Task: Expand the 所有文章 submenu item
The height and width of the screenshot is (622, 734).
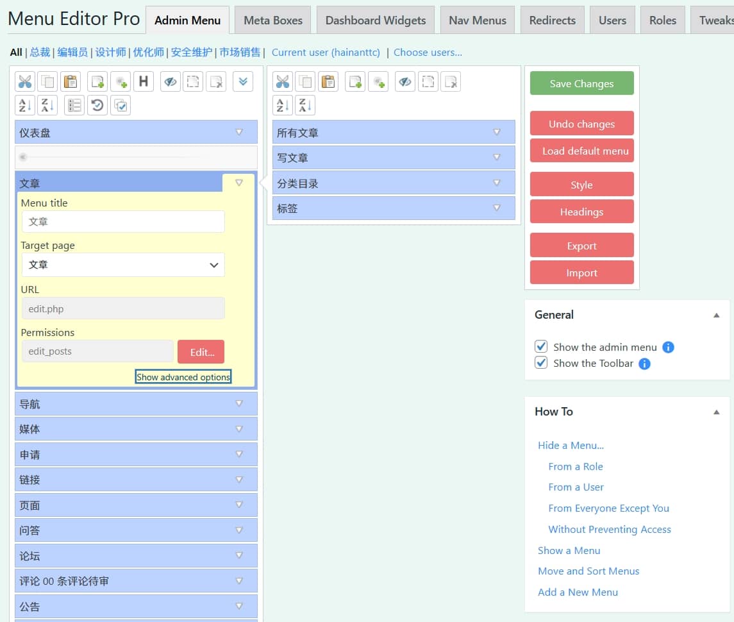Action: (x=497, y=132)
